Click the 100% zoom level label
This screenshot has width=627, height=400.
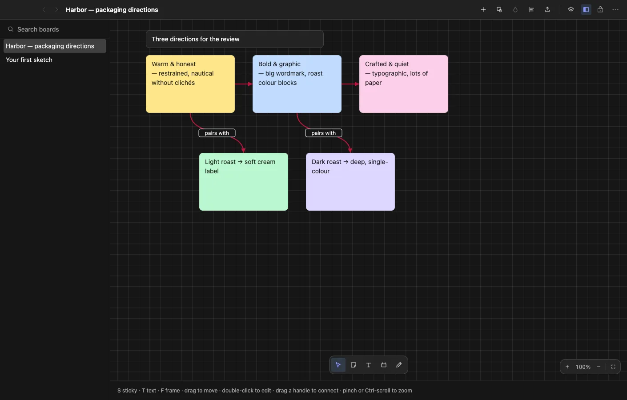click(583, 367)
